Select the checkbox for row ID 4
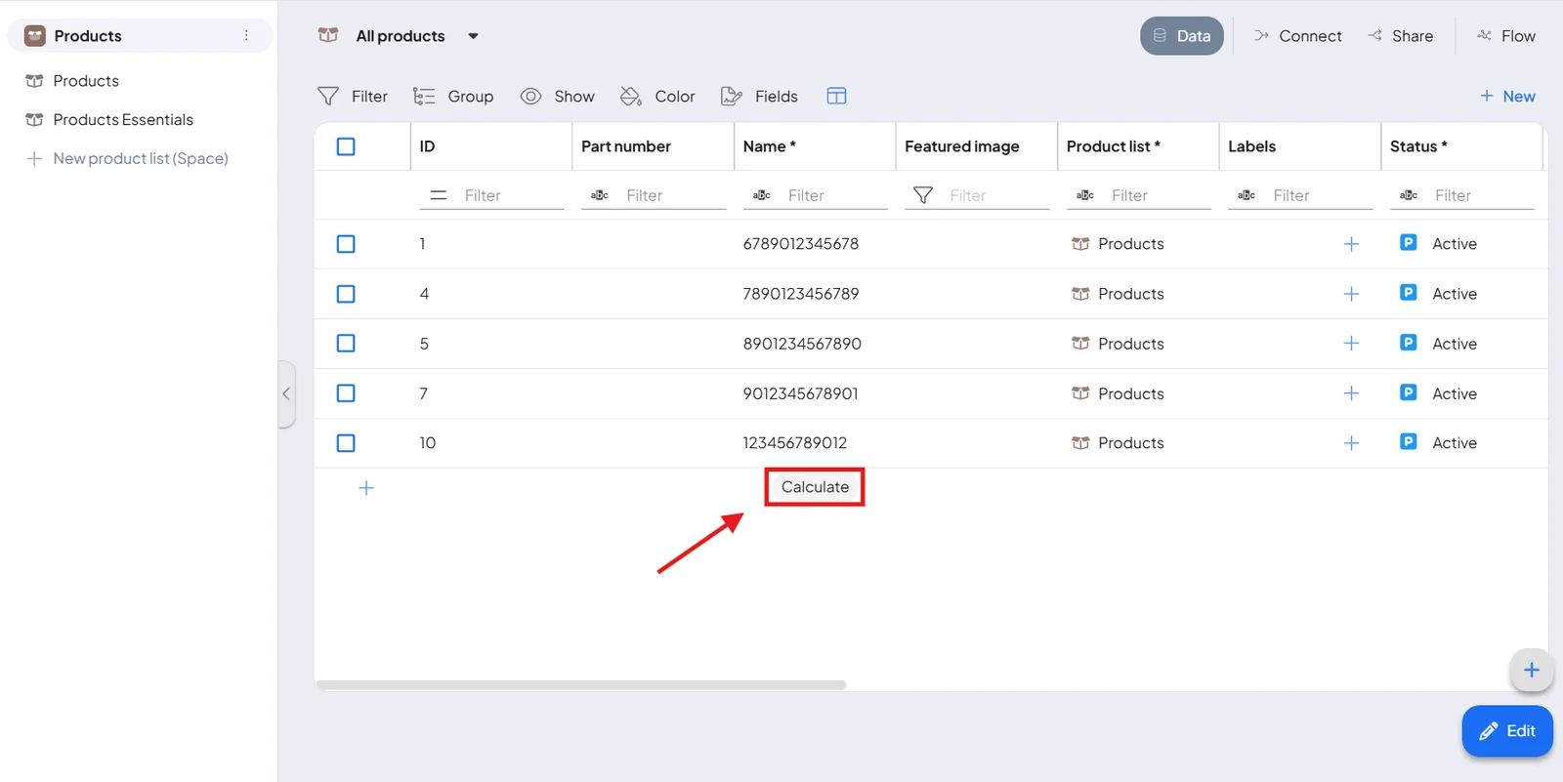This screenshot has height=782, width=1563. coord(346,294)
